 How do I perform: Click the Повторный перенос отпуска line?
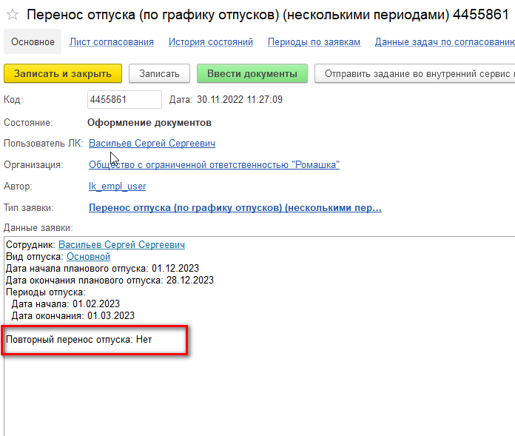(79, 340)
